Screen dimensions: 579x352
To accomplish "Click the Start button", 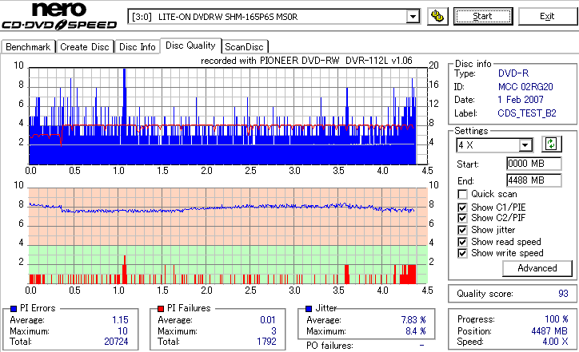I will point(483,16).
